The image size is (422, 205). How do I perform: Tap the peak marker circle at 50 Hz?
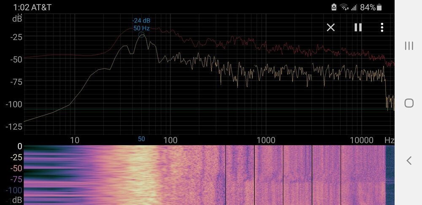[141, 35]
